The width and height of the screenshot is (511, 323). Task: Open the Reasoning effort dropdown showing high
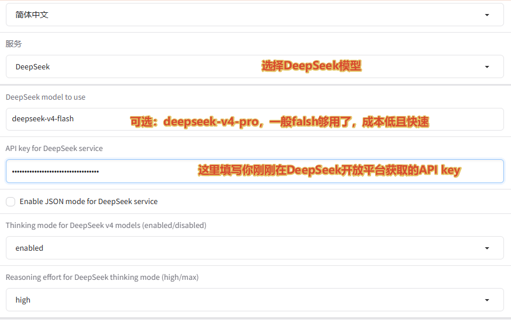pyautogui.click(x=255, y=300)
